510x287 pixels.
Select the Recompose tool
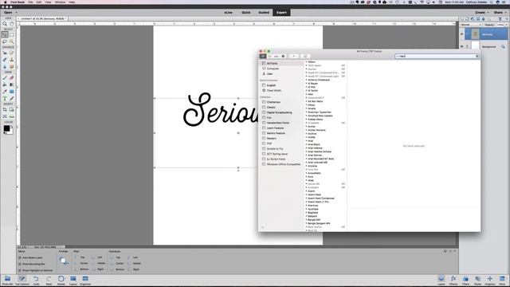coord(12,110)
